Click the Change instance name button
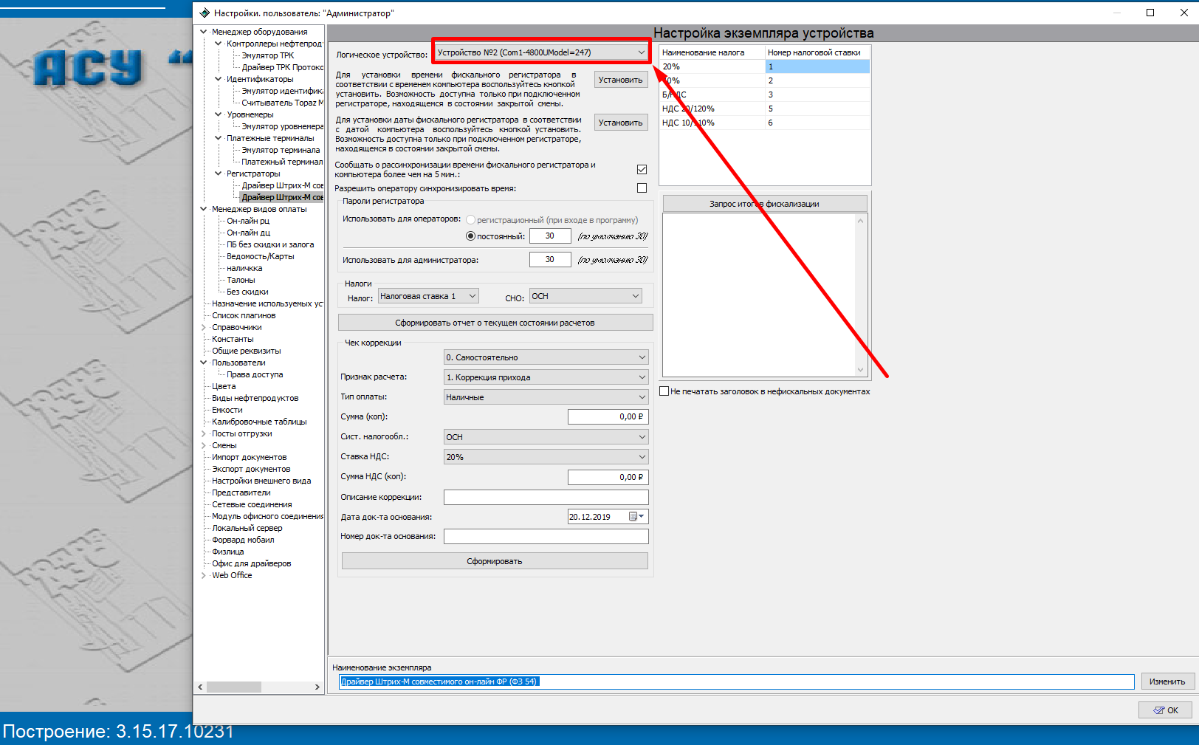This screenshot has height=745, width=1199. [1167, 682]
